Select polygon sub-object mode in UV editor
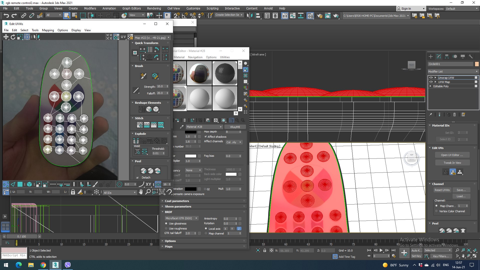480x270 pixels. pyautogui.click(x=20, y=184)
